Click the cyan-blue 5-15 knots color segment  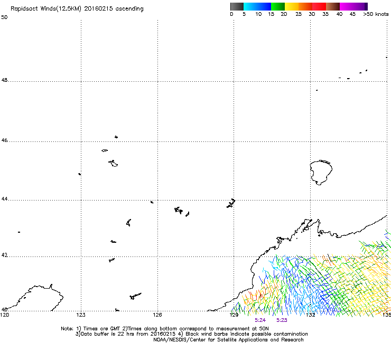(x=257, y=6)
